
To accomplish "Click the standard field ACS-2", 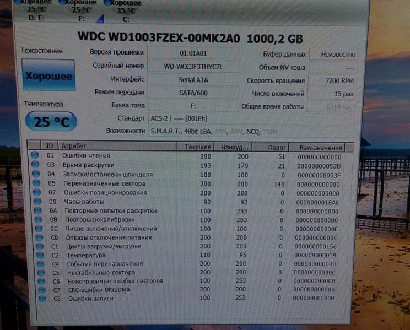I will [251, 118].
